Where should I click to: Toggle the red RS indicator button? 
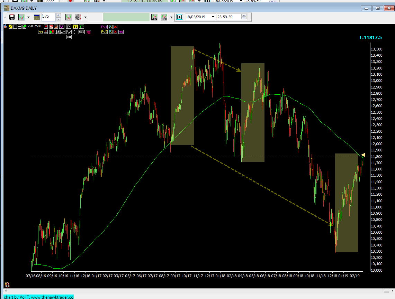click(51, 27)
